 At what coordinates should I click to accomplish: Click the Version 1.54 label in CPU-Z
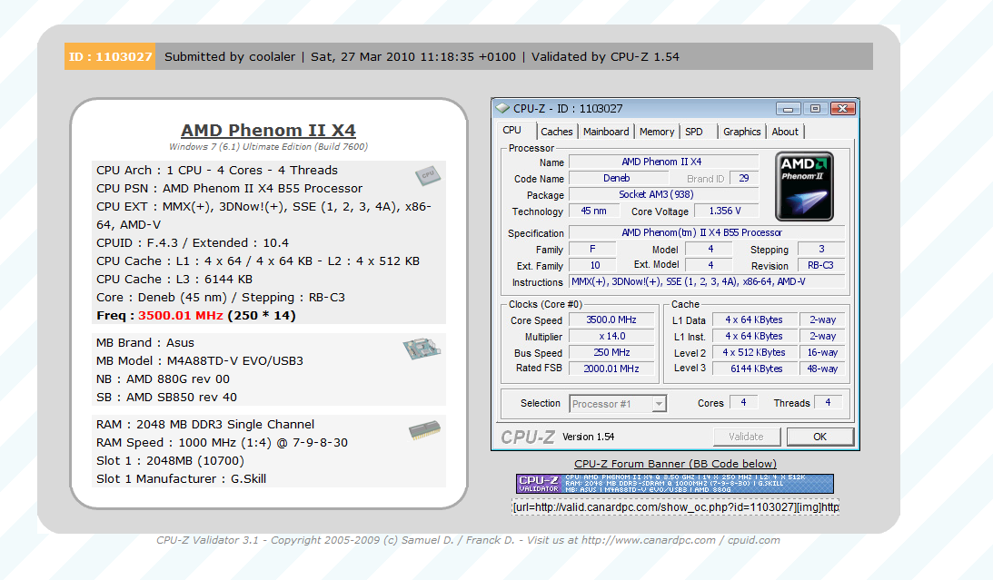pos(589,437)
